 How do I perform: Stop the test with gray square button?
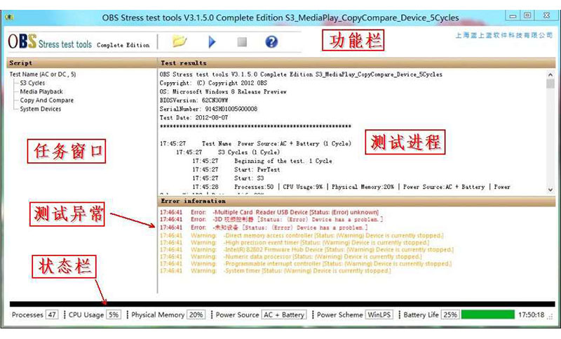pyautogui.click(x=242, y=42)
